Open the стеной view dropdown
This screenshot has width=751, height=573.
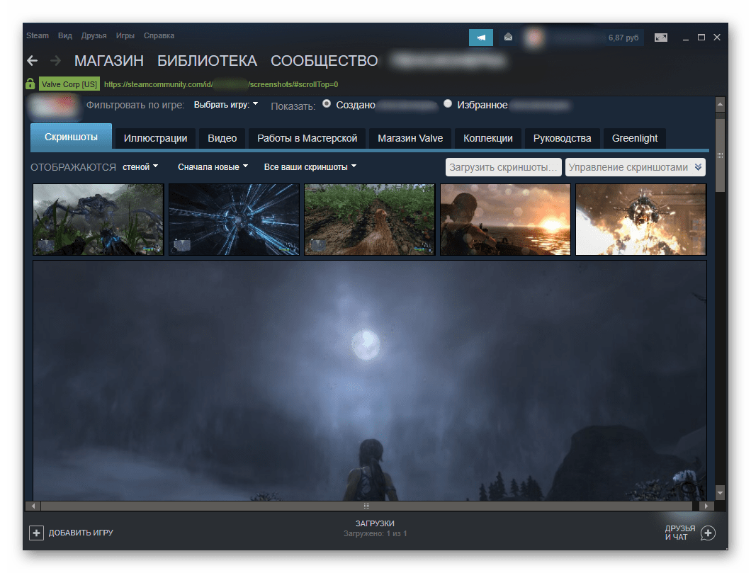[x=140, y=167]
